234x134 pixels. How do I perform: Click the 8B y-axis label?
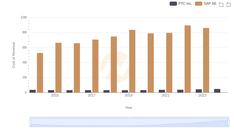pos(25,33)
